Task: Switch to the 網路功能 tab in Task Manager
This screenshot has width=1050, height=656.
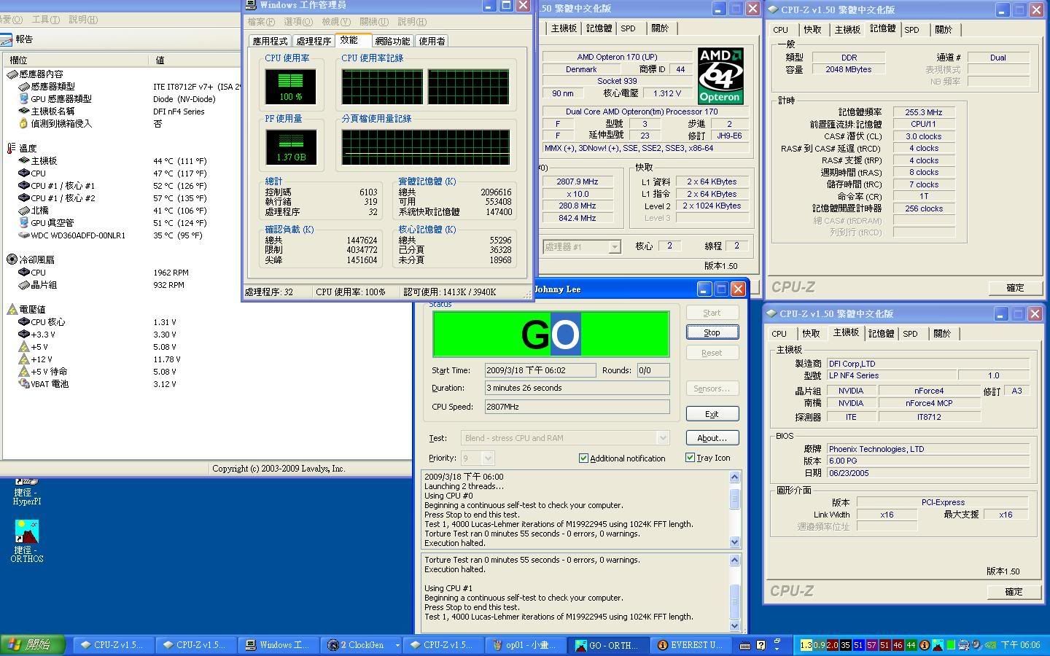Action: (392, 42)
